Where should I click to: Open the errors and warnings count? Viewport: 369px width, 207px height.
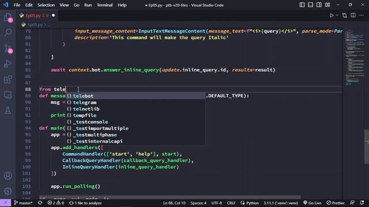[56, 203]
